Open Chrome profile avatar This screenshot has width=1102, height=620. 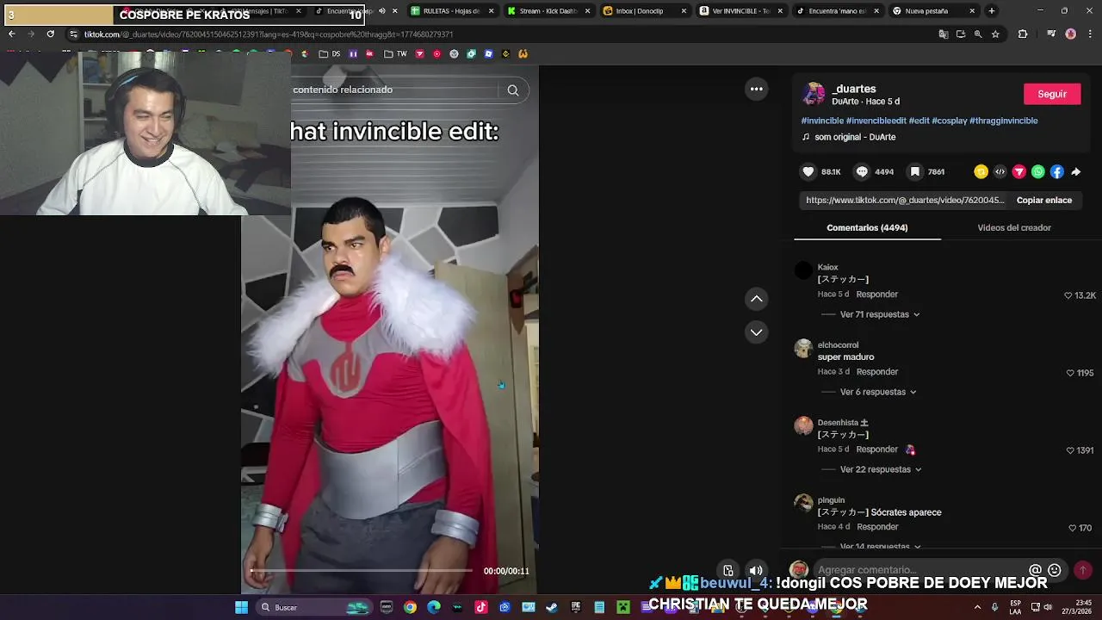coord(1071,34)
